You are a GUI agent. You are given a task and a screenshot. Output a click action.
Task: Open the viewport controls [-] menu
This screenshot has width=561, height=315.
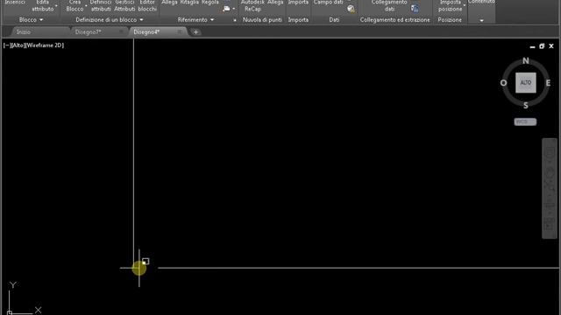coord(6,45)
